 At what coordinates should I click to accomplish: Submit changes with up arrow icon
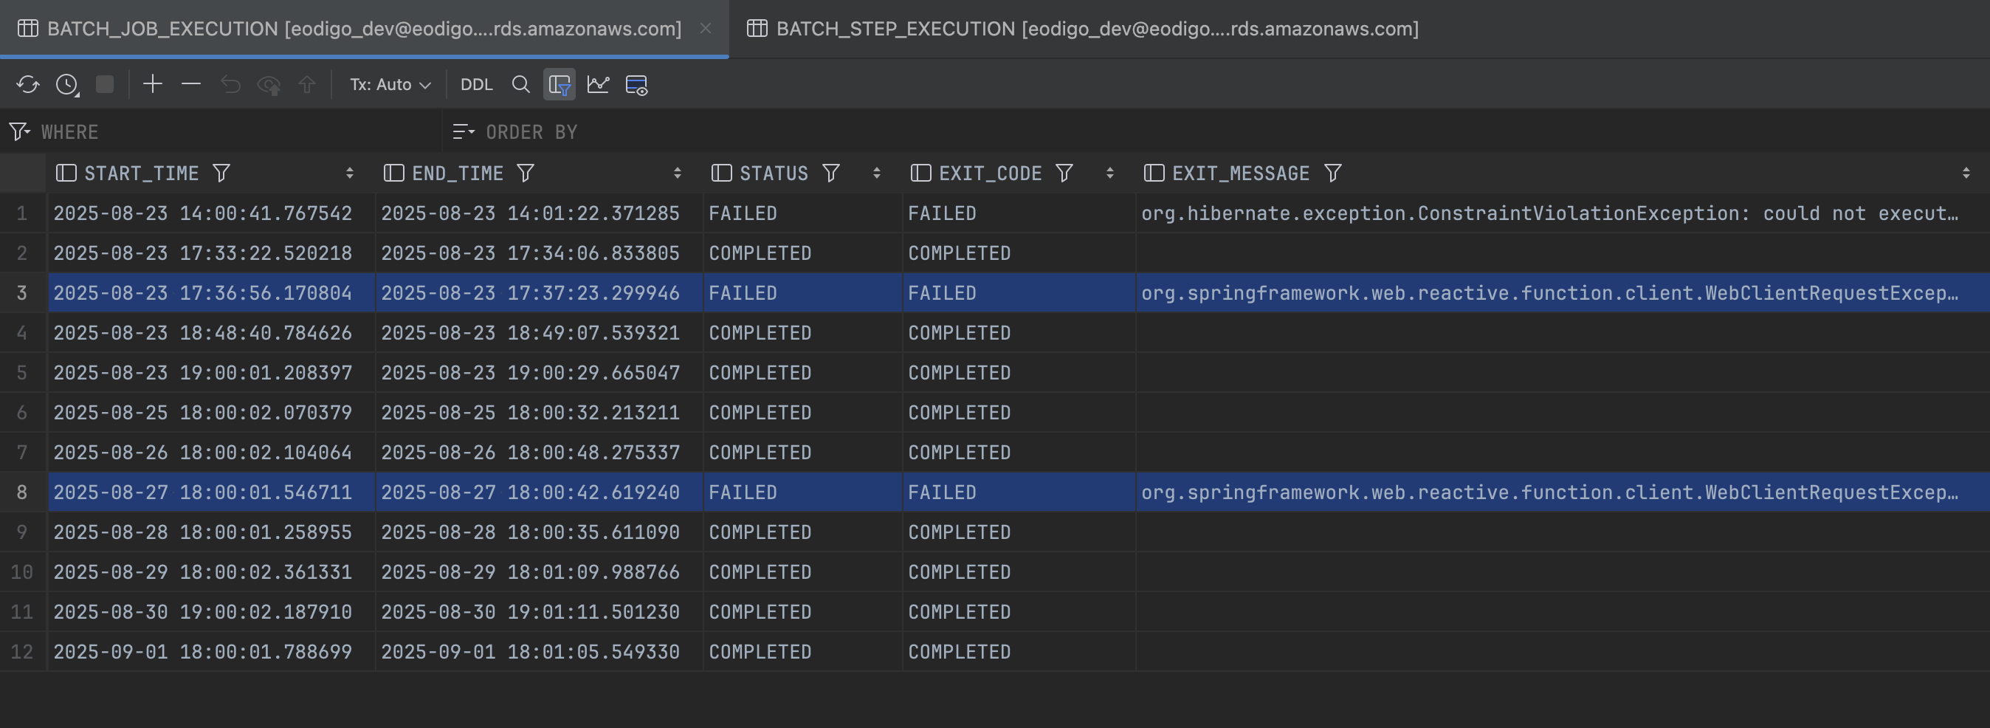(x=308, y=84)
